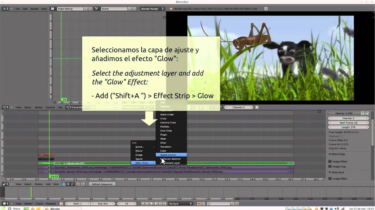
Task: Play the animation forward
Action: [156, 204]
